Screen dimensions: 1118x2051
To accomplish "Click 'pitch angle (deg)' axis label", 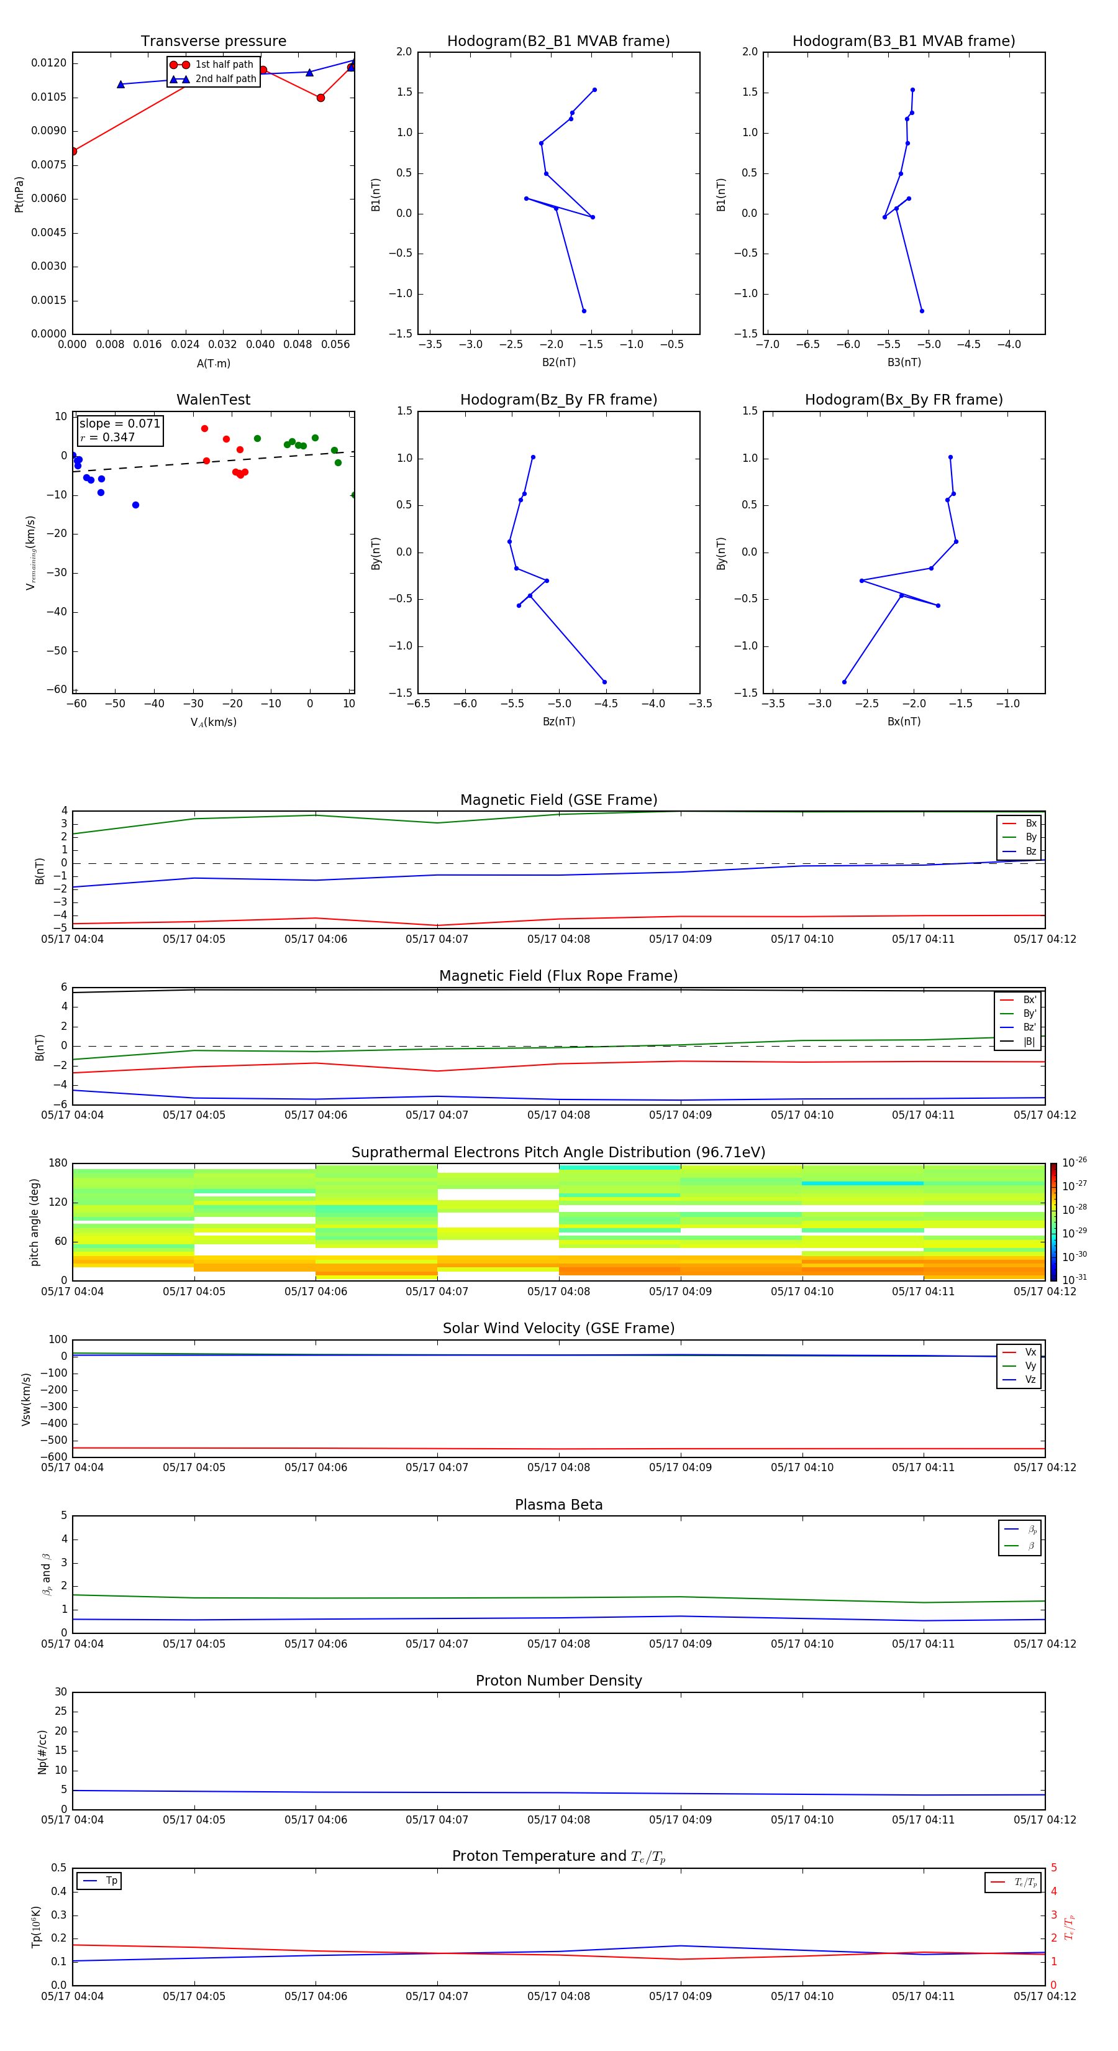I will (34, 1222).
